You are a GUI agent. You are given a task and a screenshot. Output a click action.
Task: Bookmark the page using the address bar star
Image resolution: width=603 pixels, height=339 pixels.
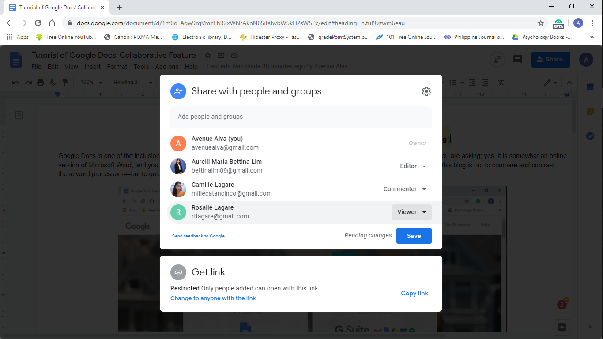(x=542, y=23)
